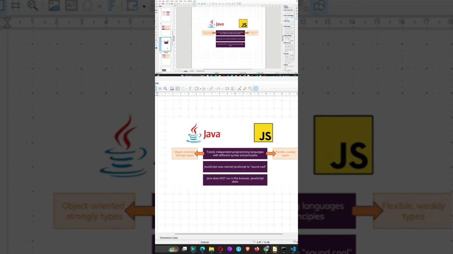Toggle the Show Draw Functions icon
This screenshot has height=254, width=453.
(x=256, y=89)
